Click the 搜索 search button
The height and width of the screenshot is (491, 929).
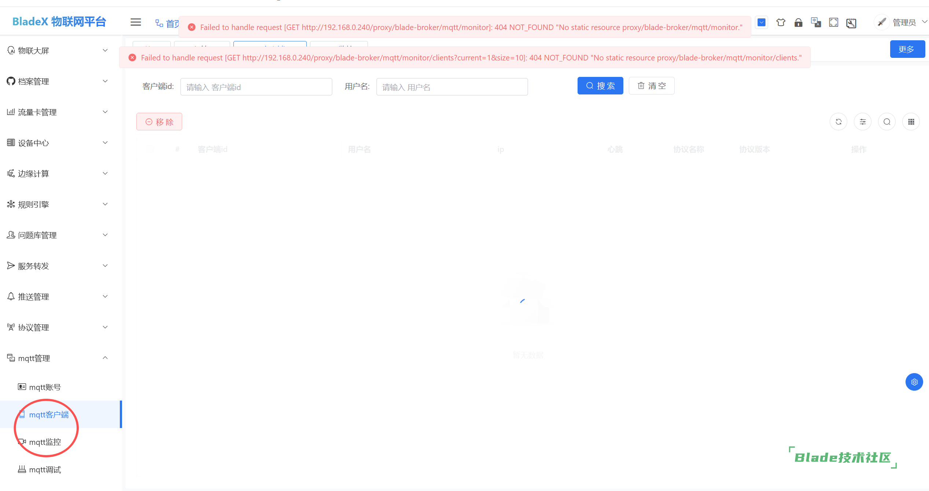point(600,85)
